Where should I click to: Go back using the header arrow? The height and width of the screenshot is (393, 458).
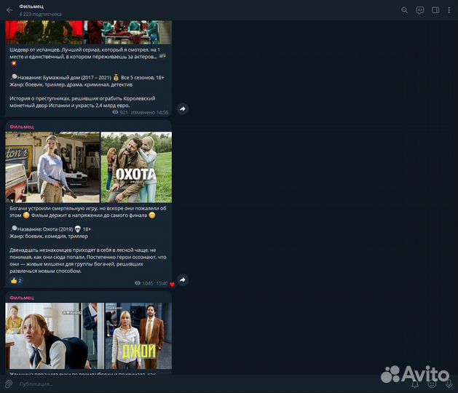point(9,10)
